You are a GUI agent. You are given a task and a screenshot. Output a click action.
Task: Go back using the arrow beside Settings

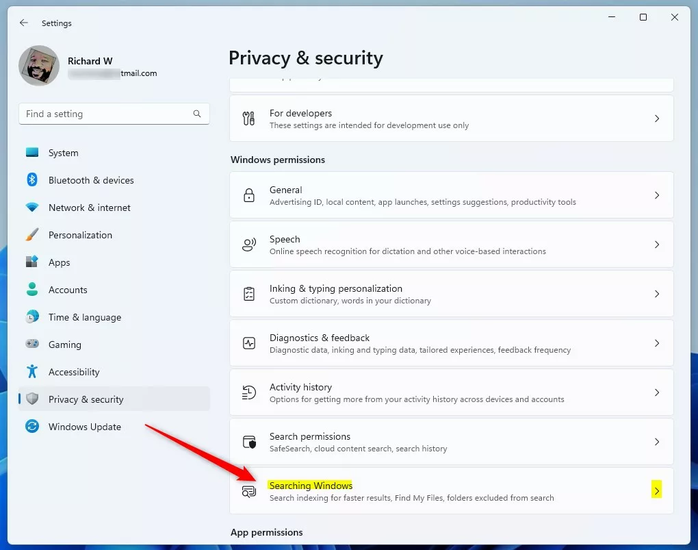23,23
